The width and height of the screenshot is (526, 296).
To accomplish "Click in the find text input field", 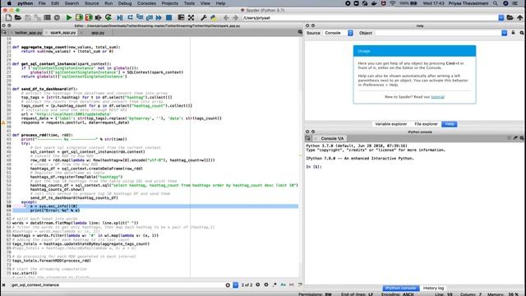I will point(117,285).
